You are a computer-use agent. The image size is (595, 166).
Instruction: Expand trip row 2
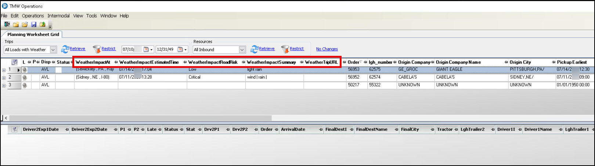tap(4, 77)
